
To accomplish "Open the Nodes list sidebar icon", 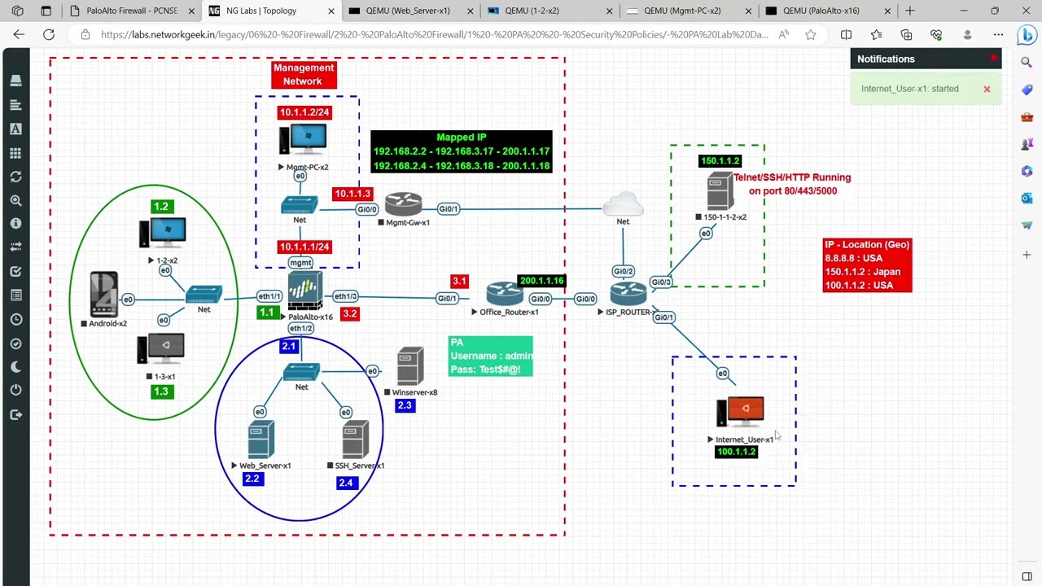I will tap(15, 105).
